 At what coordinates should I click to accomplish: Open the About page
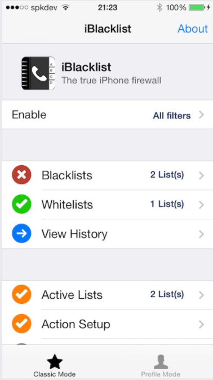pyautogui.click(x=193, y=29)
